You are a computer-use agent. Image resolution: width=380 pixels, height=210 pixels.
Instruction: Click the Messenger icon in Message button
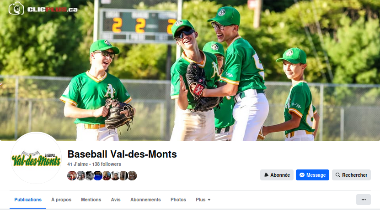point(302,175)
